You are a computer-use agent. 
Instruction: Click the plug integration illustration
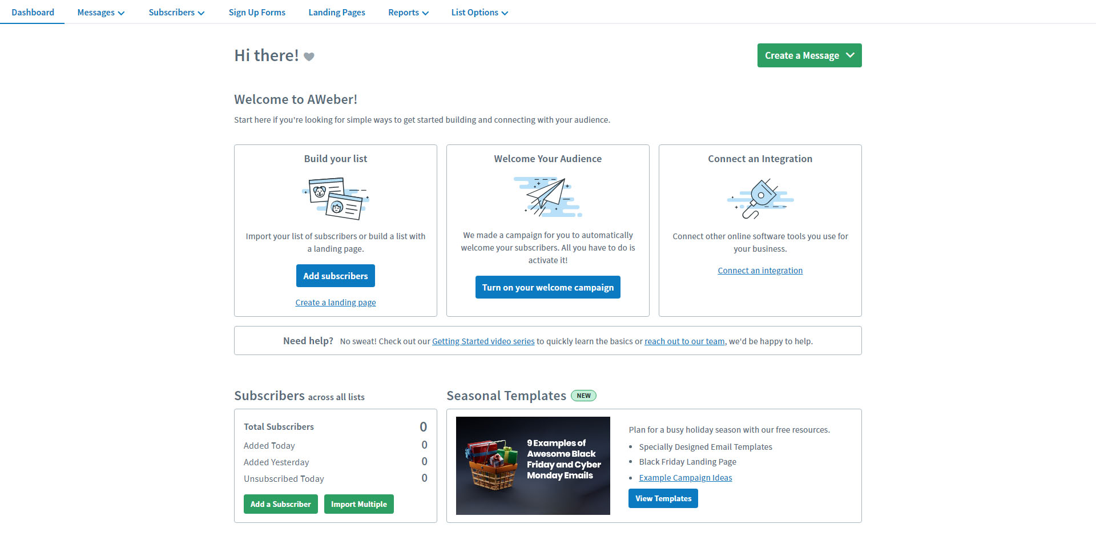click(760, 199)
